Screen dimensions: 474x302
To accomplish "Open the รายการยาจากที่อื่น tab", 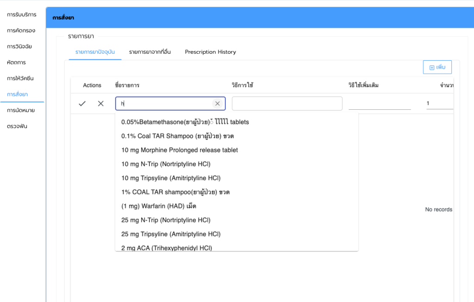I will tap(150, 52).
